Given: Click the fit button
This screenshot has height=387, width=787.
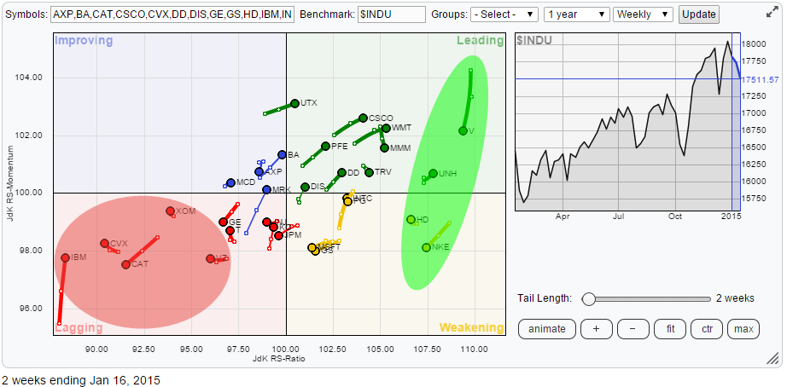Looking at the screenshot, I should click(669, 329).
